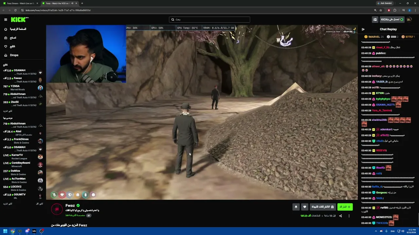The height and width of the screenshot is (235, 419).
Task: Open LOCOV2 channel in sidebar
Action: (22, 188)
